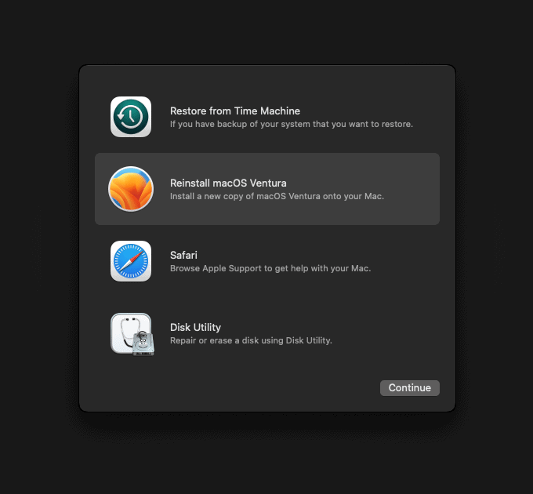This screenshot has width=533, height=494.
Task: Select the Disk Utility stethoscope icon
Action: point(132,334)
